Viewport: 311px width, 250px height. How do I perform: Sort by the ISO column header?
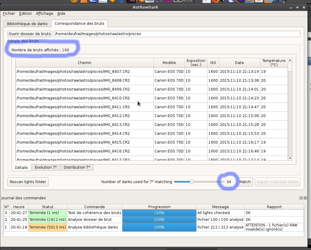pos(213,63)
